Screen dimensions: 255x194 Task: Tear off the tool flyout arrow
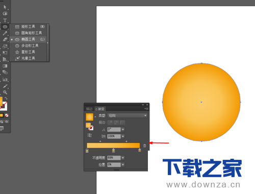click(x=48, y=43)
